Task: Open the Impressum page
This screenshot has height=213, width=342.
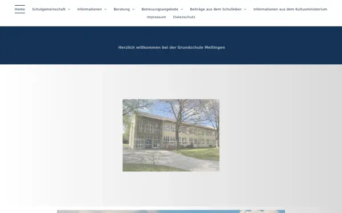Action: pyautogui.click(x=156, y=17)
